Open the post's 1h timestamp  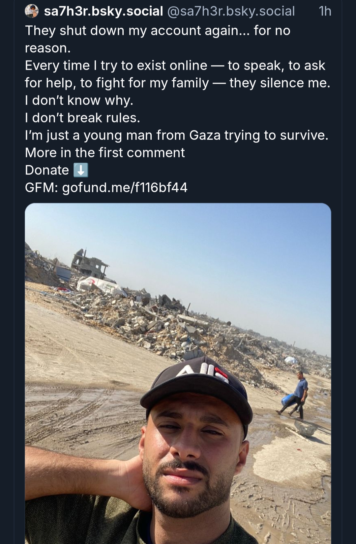tap(325, 11)
